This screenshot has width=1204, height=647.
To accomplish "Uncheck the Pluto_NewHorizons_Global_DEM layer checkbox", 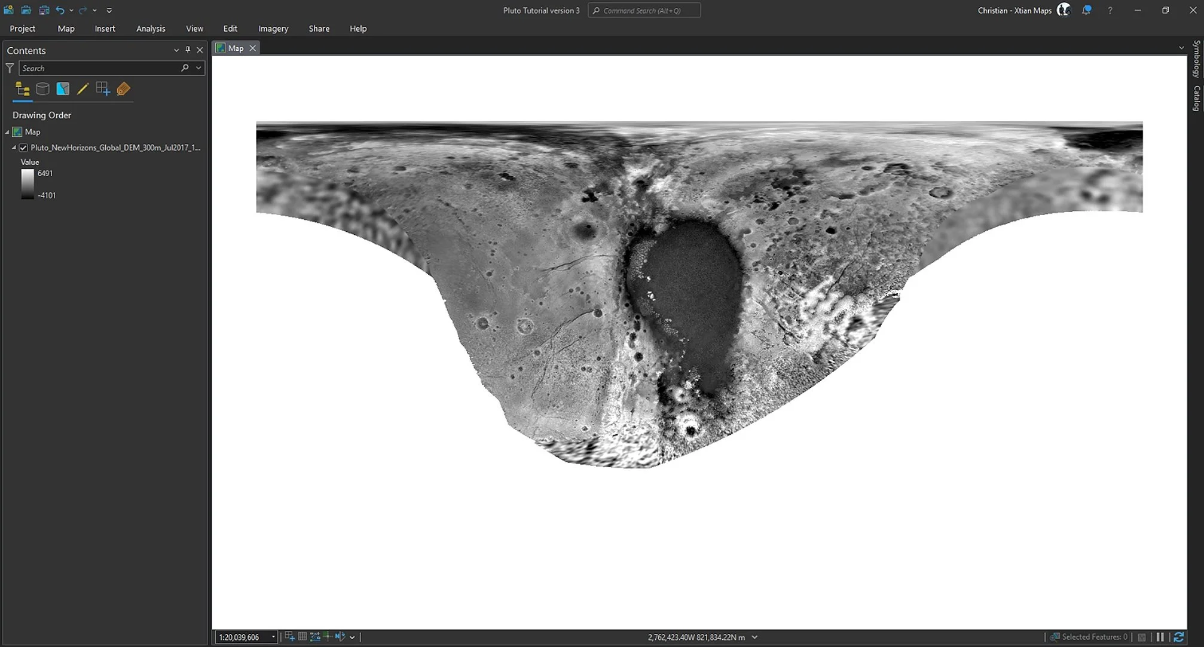I will [23, 148].
